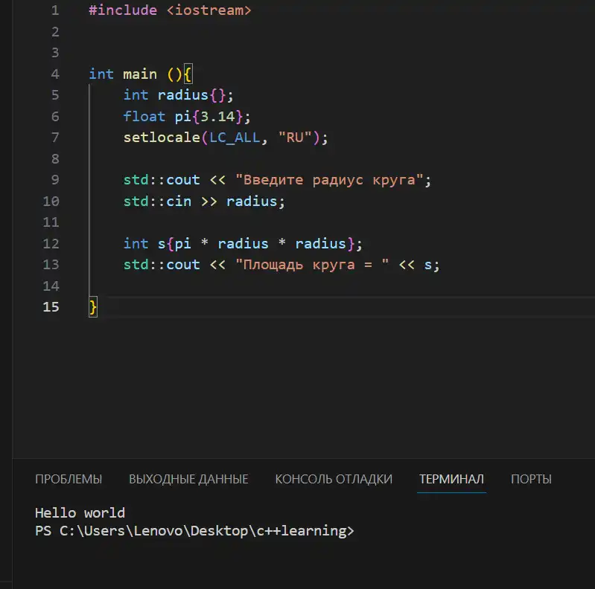Open the ПРОБЛЕМЫ panel tab
The width and height of the screenshot is (595, 589).
click(x=69, y=479)
